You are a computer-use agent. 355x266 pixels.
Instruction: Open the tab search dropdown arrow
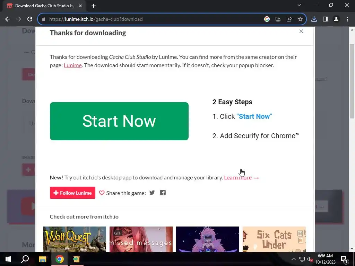[x=299, y=5]
